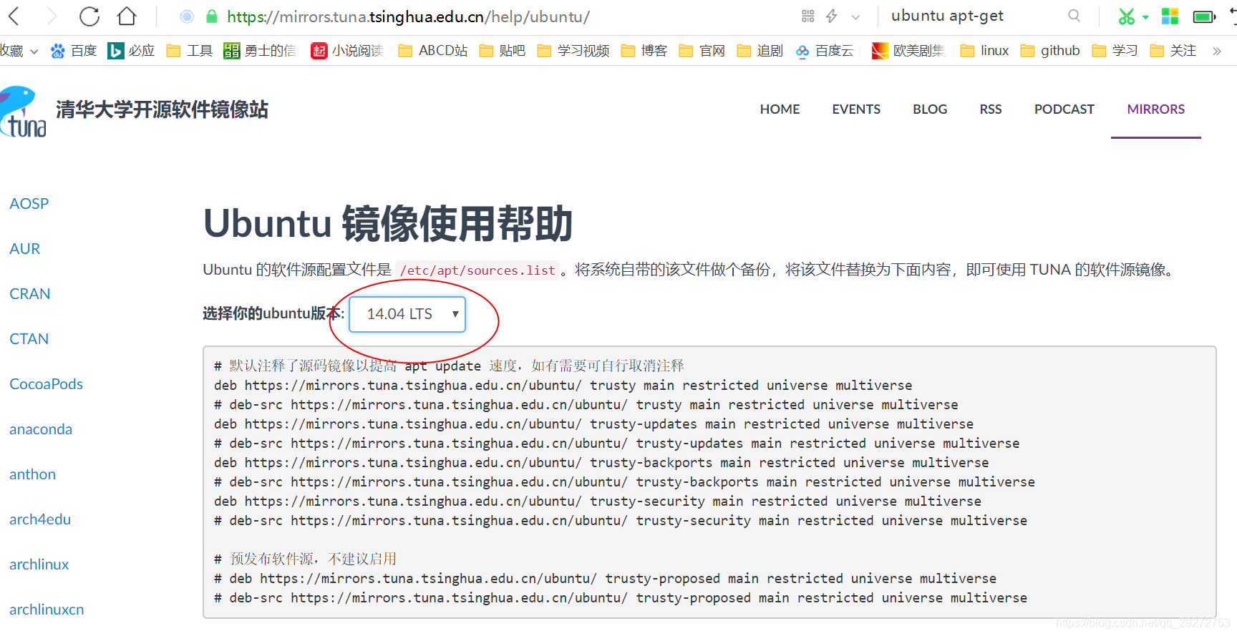Click the '# deb ... trusty-proposed' line
Image resolution: width=1237 pixels, height=636 pixels.
tap(605, 579)
